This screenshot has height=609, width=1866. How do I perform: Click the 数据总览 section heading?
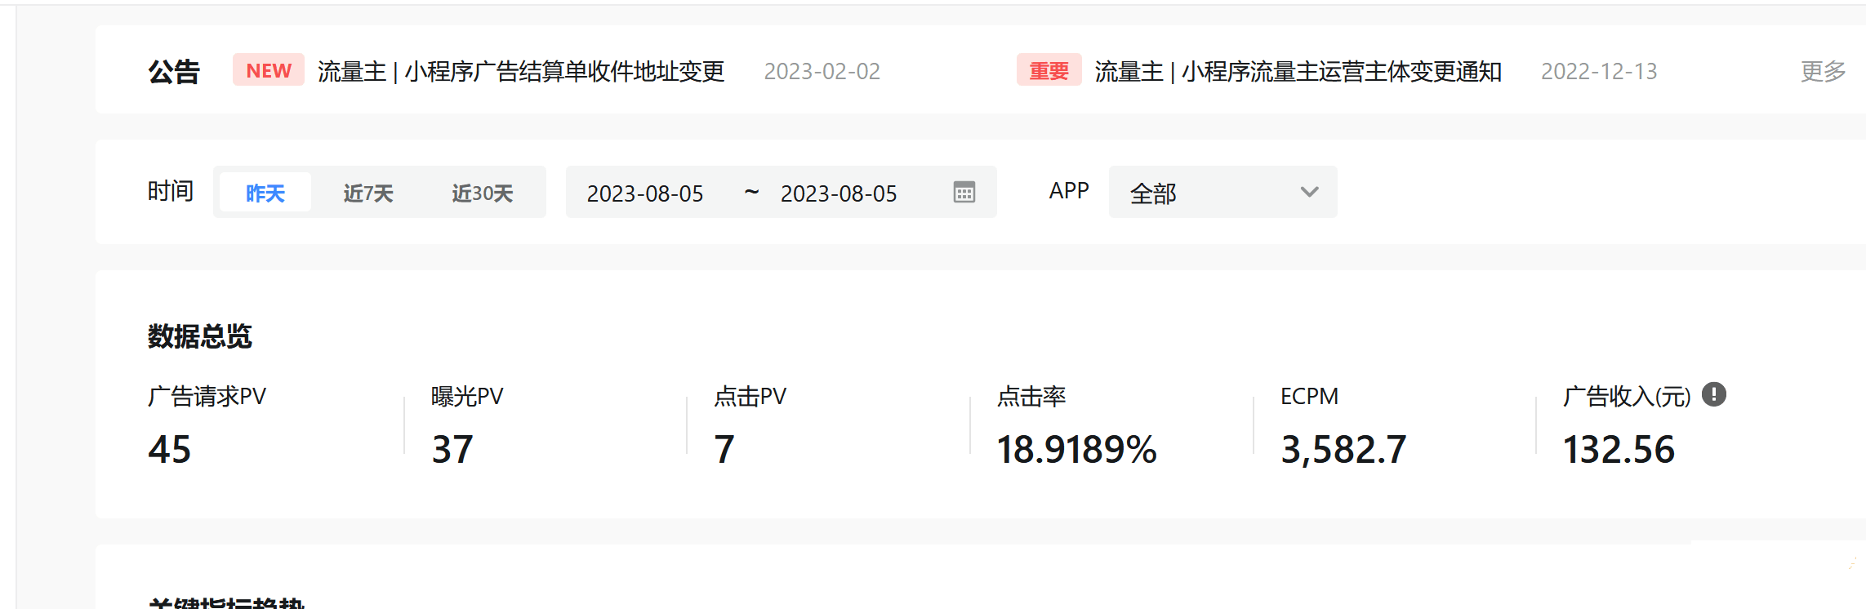coord(200,336)
